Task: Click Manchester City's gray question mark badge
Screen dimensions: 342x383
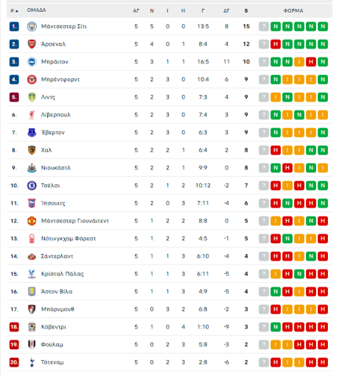Action: tap(264, 27)
